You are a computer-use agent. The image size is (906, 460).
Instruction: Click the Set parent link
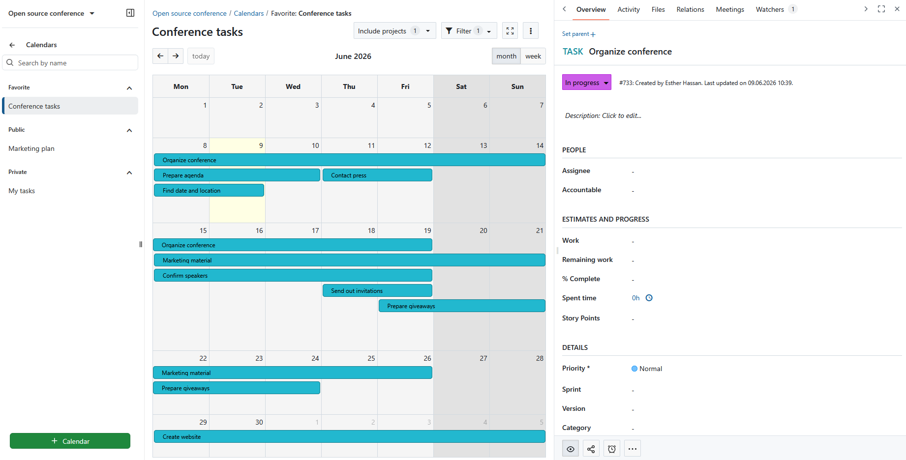[579, 34]
